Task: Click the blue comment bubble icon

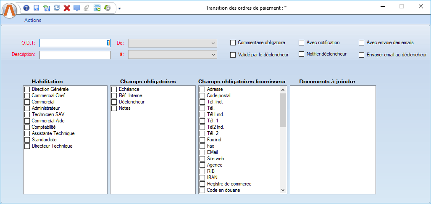Action: pos(76,8)
